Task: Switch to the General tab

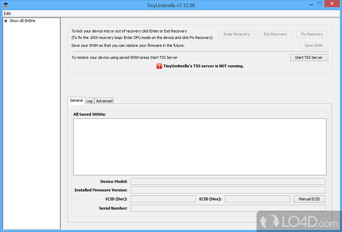Action: pyautogui.click(x=77, y=100)
